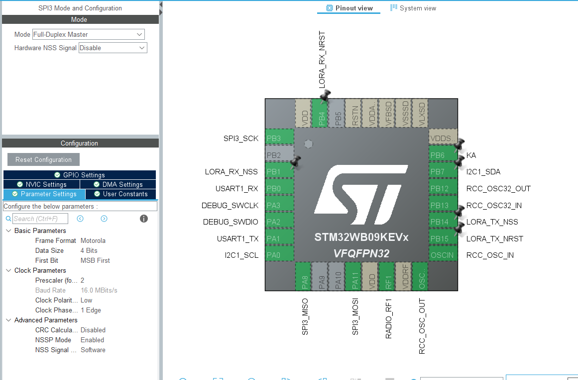Select the DMA Settings tab
578x380 pixels.
tap(118, 184)
